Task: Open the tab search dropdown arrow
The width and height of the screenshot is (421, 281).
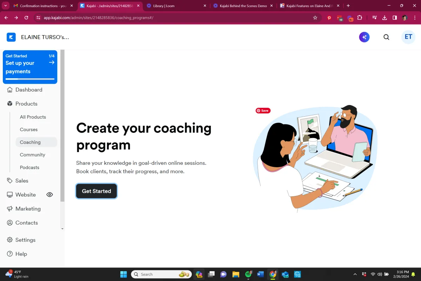Action: pyautogui.click(x=6, y=6)
